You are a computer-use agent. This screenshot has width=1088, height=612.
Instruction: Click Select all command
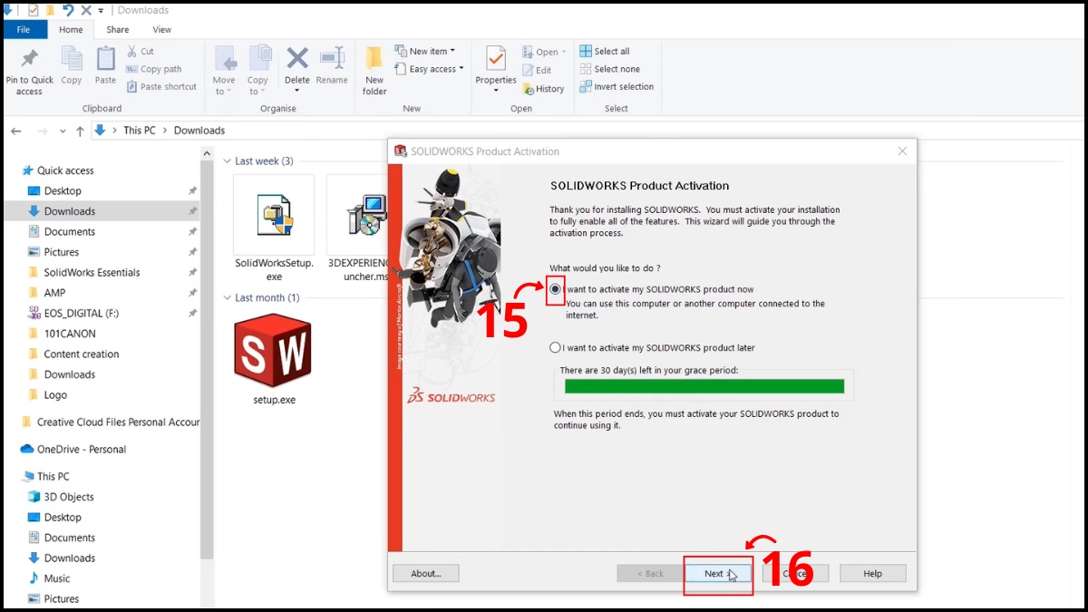click(605, 52)
